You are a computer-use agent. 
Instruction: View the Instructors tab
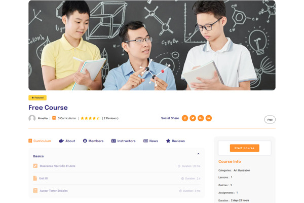[x=124, y=141]
